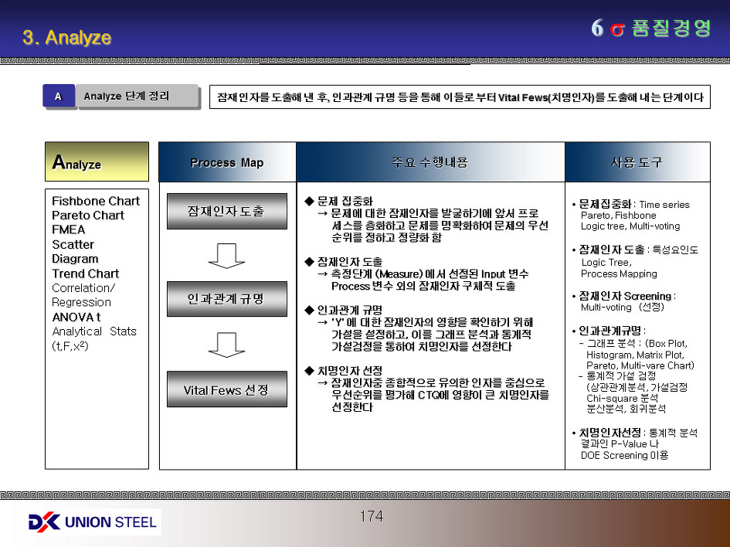730x547 pixels.
Task: Click '• 인과관계규명 :' bullet
Action: [609, 331]
